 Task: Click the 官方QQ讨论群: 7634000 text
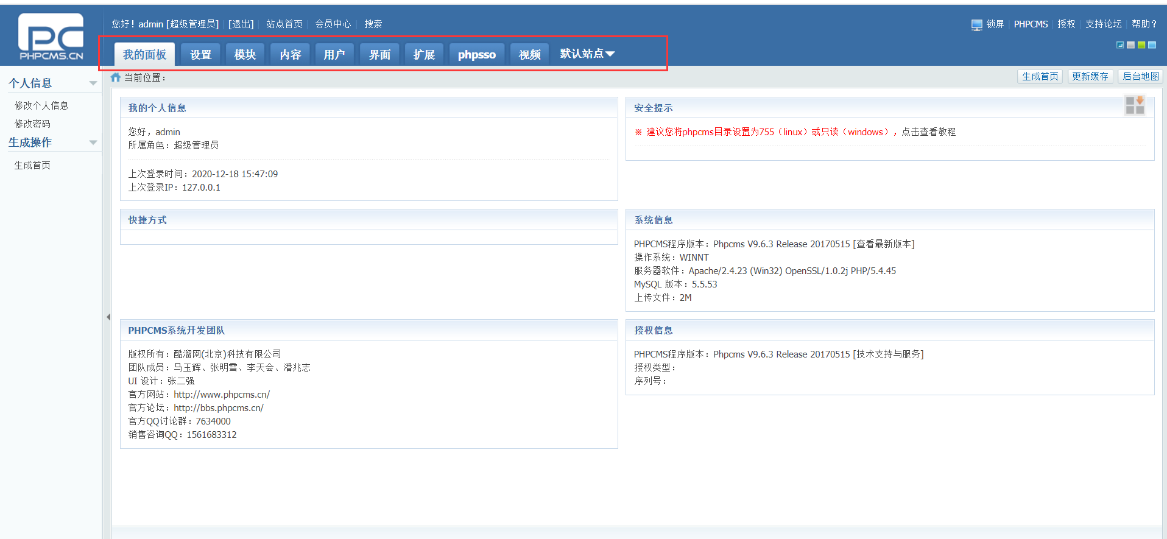click(x=179, y=421)
